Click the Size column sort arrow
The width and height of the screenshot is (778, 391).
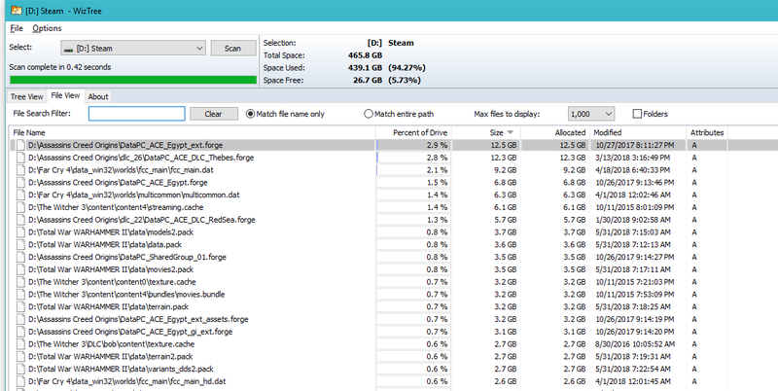[x=510, y=132]
